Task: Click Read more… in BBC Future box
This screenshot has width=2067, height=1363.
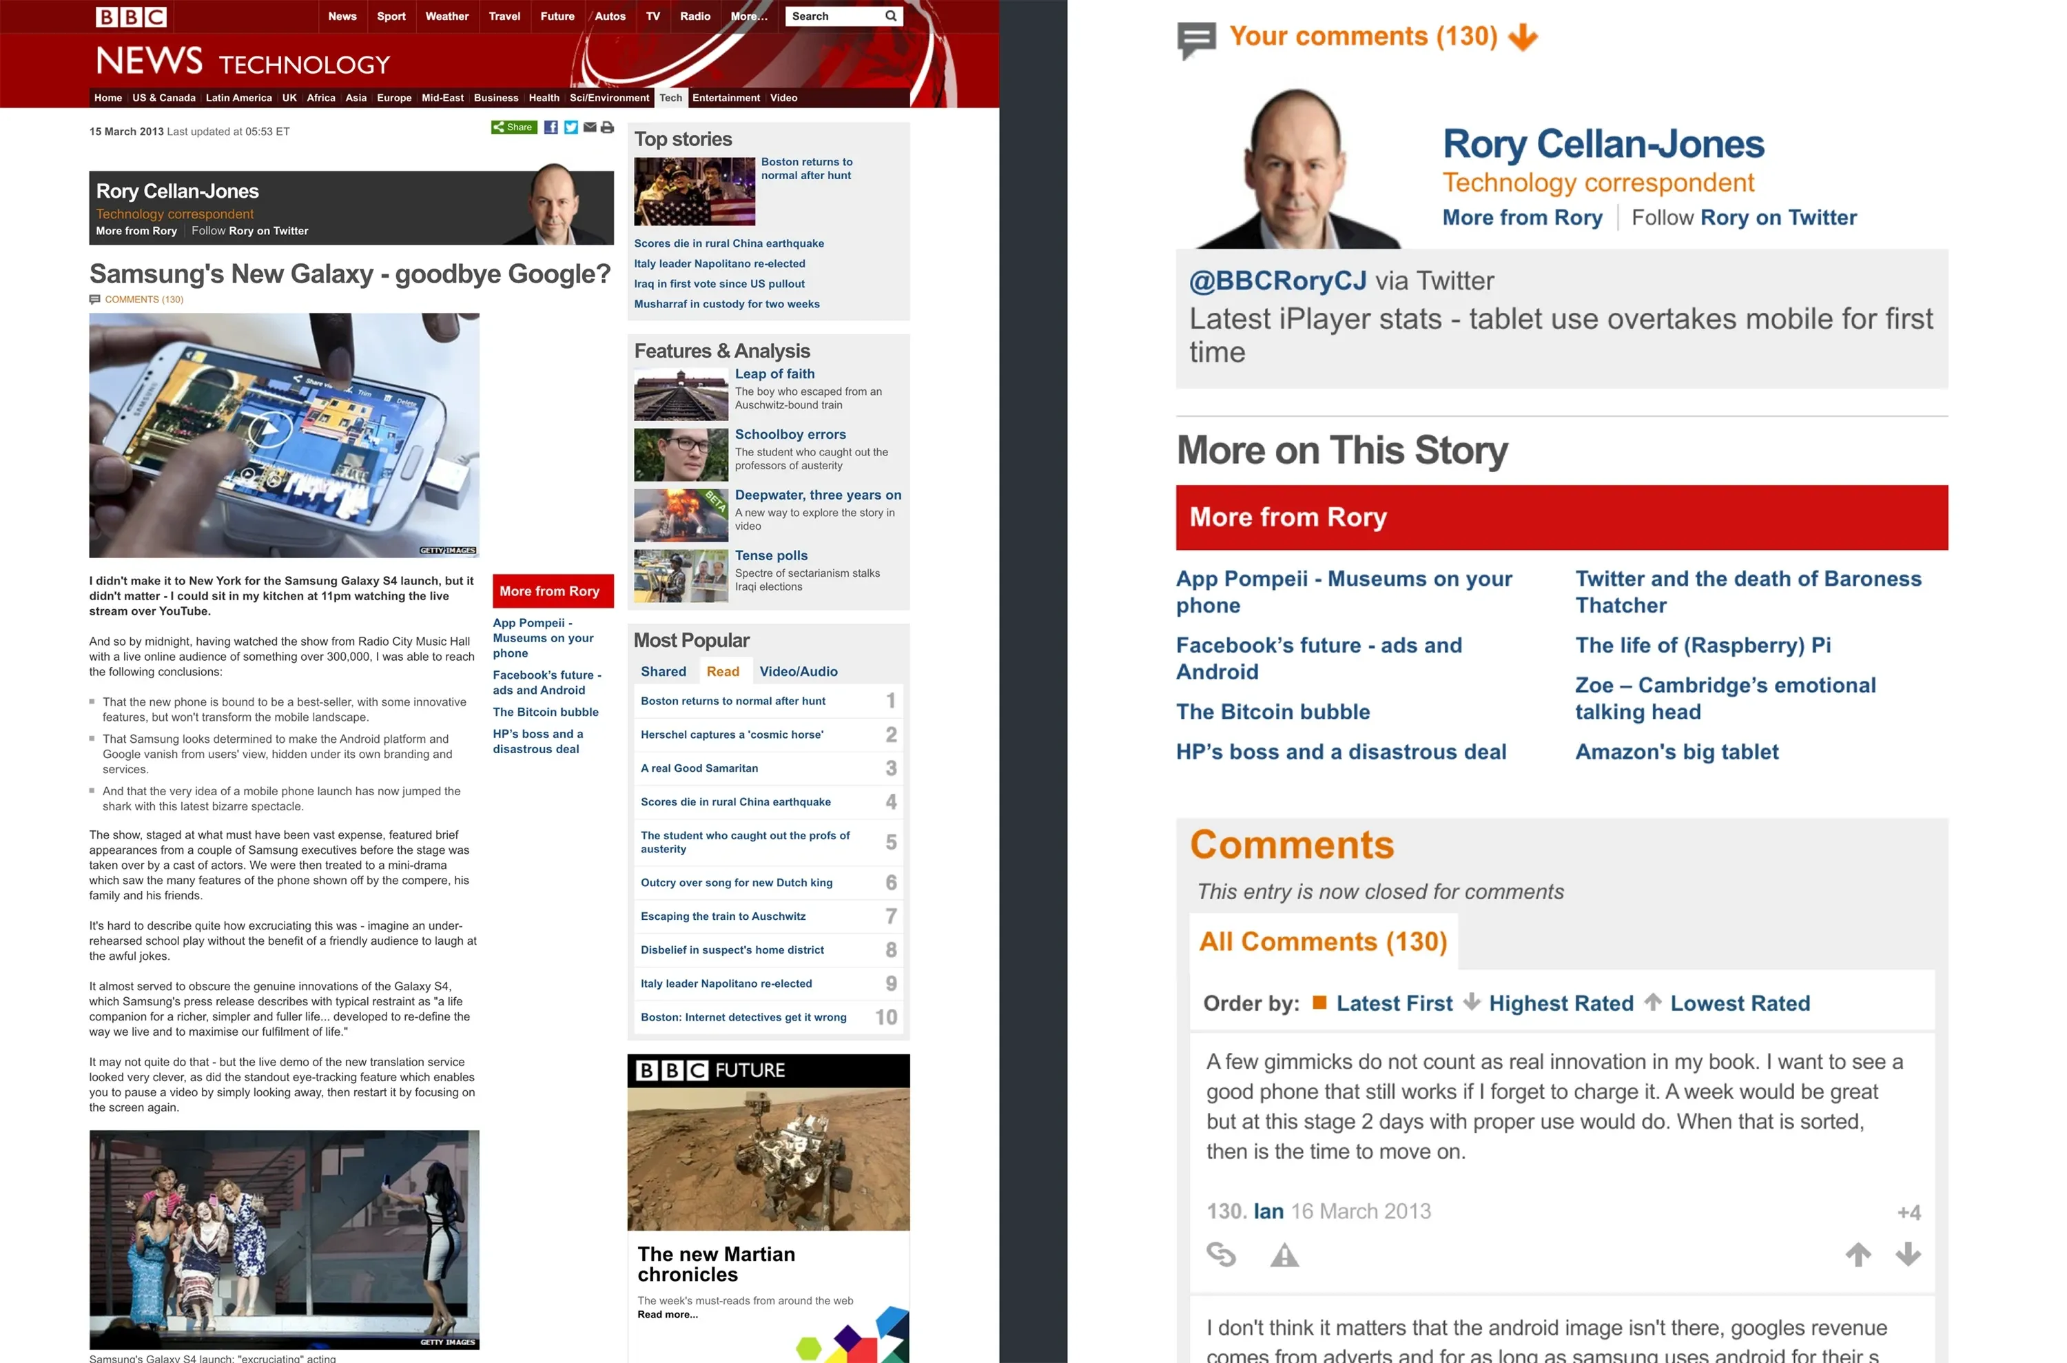Action: click(667, 1315)
